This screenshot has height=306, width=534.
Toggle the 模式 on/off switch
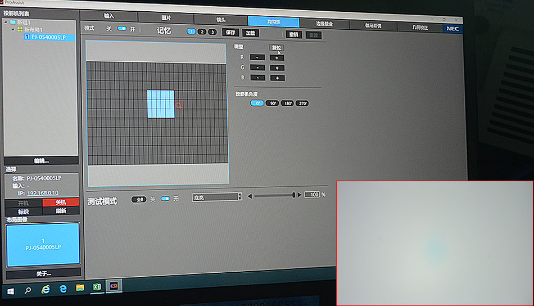[x=121, y=29]
